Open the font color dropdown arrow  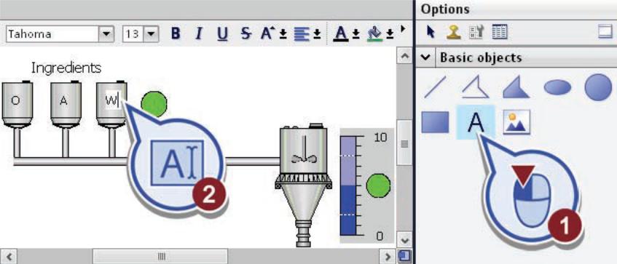[355, 35]
